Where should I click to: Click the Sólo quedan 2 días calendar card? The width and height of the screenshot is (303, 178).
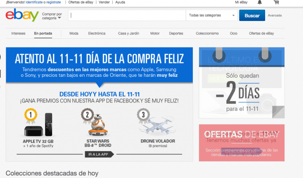pyautogui.click(x=242, y=83)
